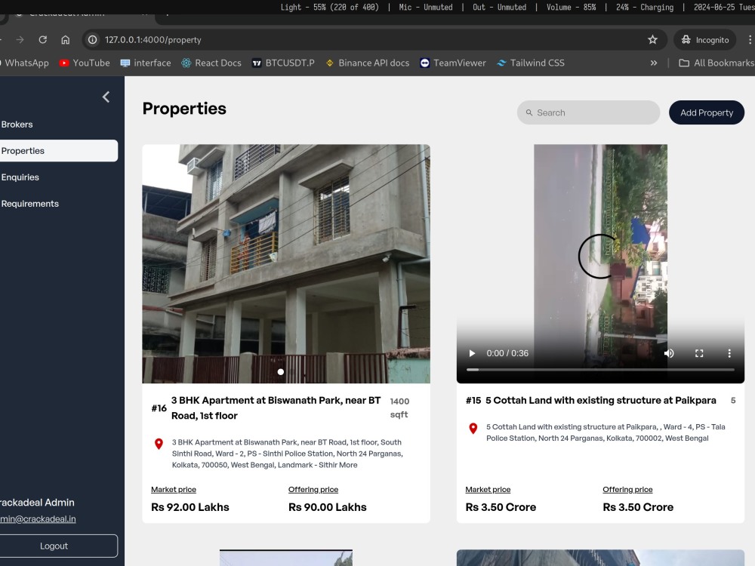Screen dimensions: 755x566
Task: Click the 24% - Charging battery status
Action: pos(645,8)
